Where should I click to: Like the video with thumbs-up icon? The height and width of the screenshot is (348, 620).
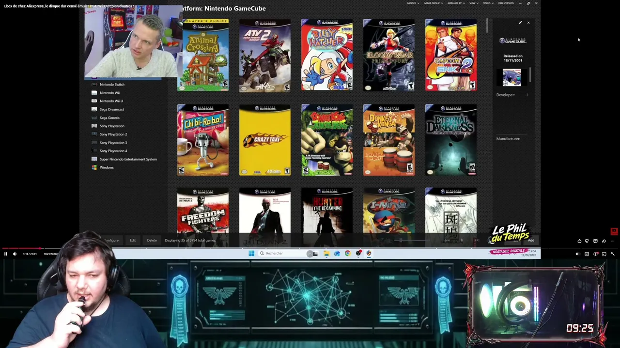pyautogui.click(x=579, y=241)
